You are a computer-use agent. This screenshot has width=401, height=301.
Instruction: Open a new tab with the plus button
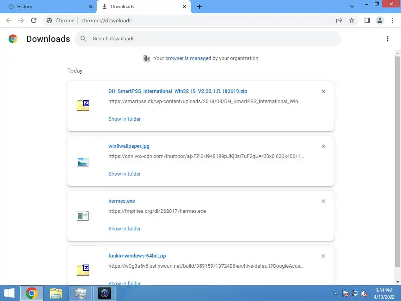tap(199, 7)
